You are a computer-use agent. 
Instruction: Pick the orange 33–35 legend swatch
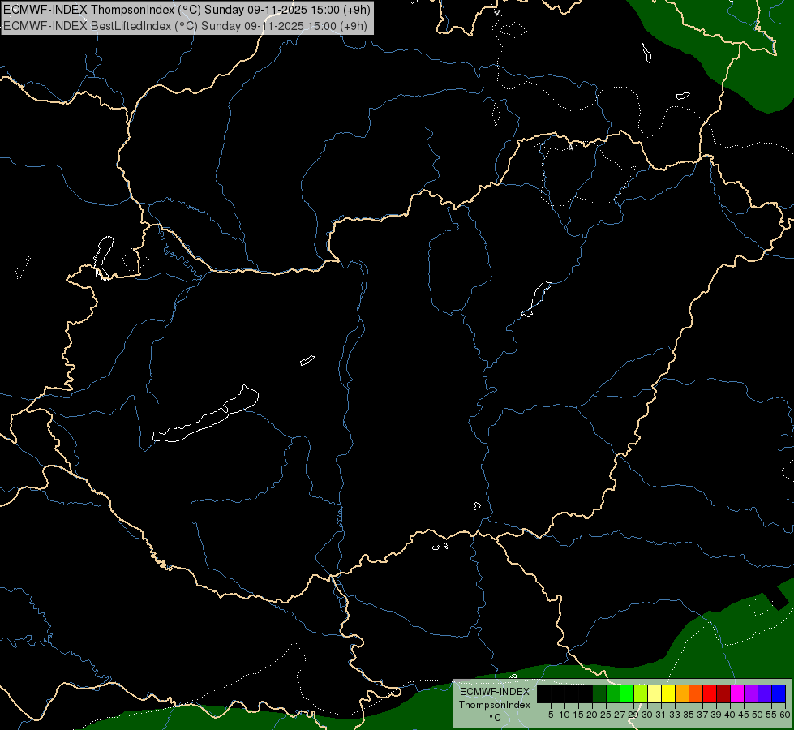coord(682,693)
